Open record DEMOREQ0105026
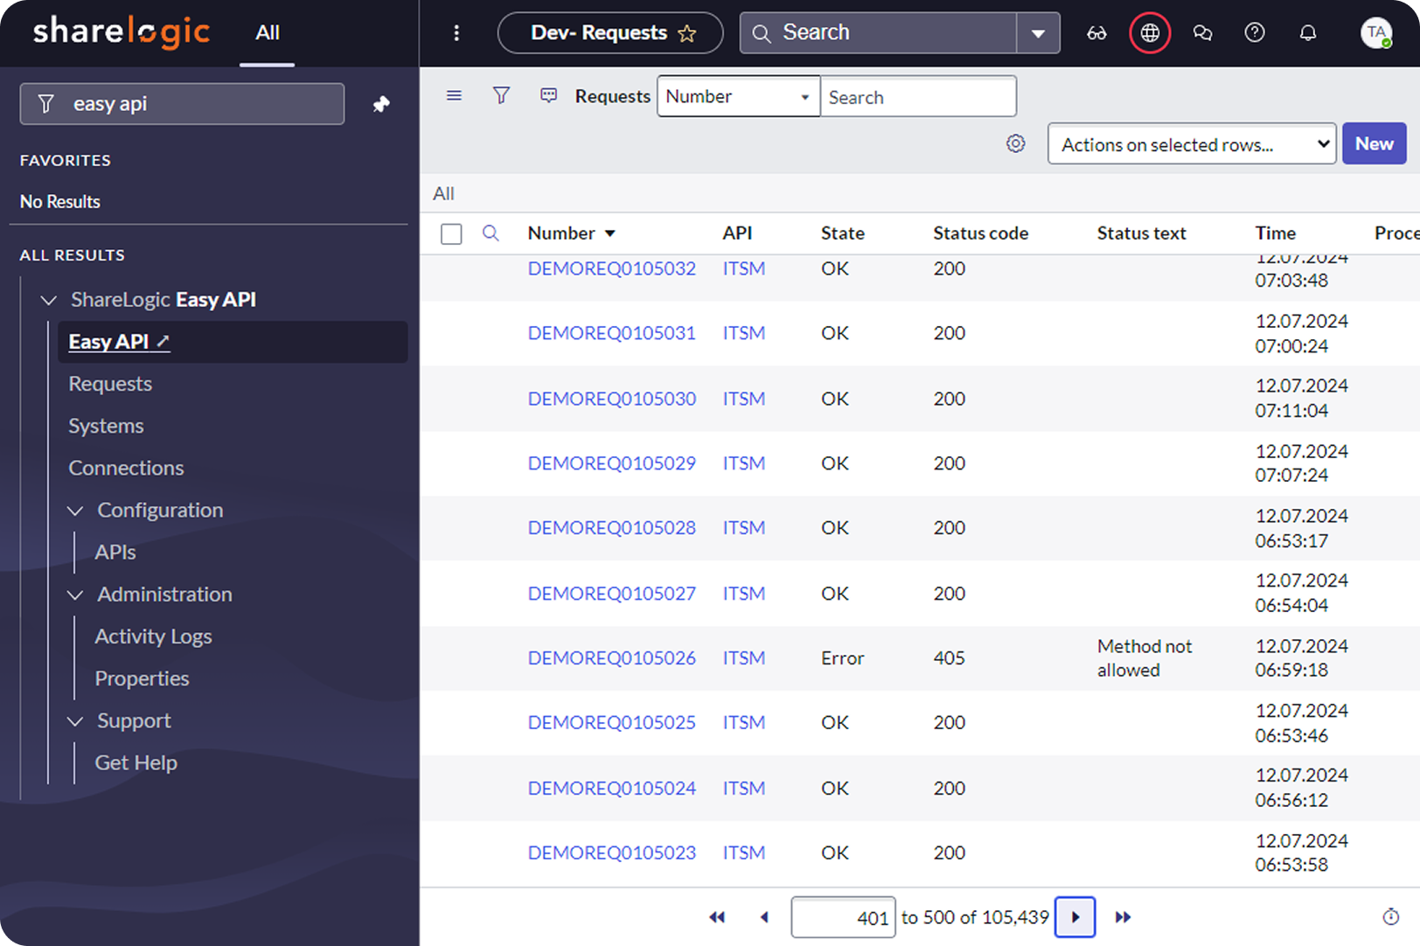 pyautogui.click(x=612, y=657)
